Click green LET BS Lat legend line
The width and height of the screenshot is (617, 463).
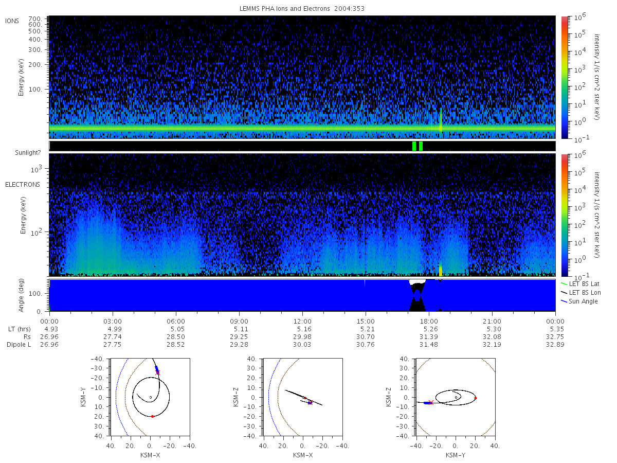coord(565,283)
